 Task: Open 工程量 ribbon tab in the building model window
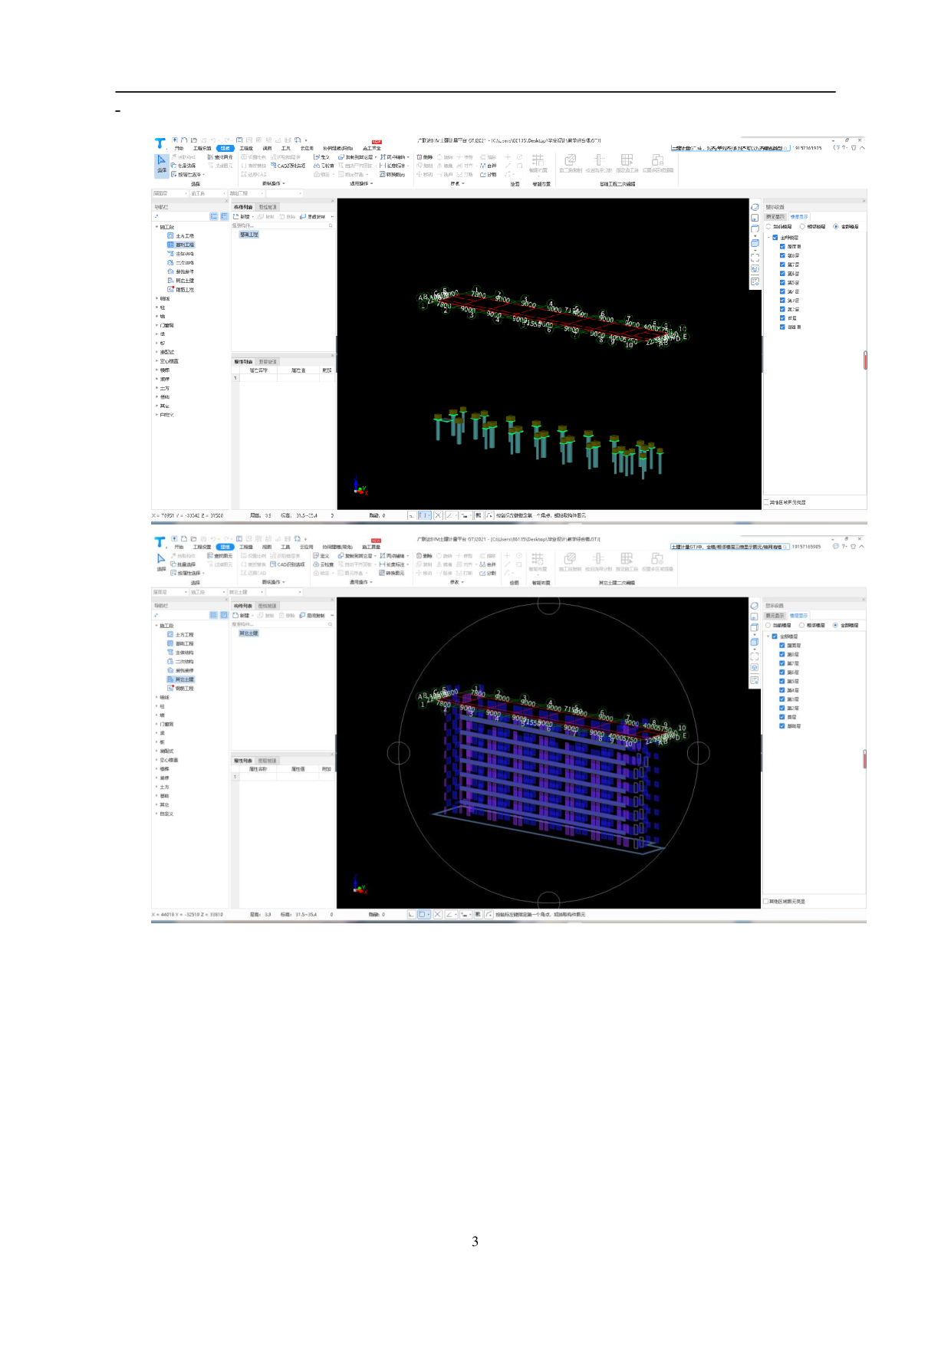245,547
